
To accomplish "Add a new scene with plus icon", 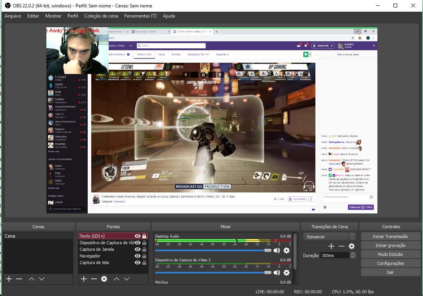I will tap(9, 279).
